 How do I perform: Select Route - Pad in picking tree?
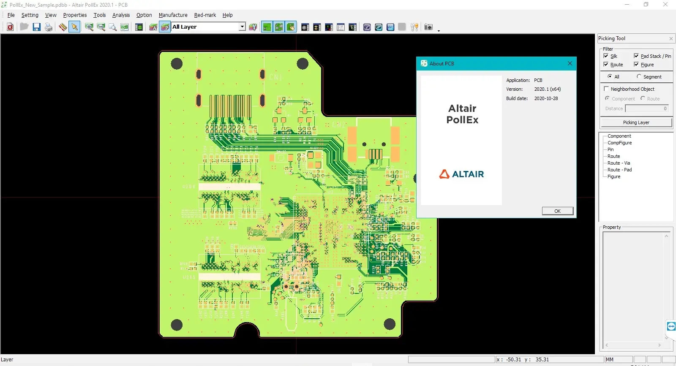[x=619, y=170]
